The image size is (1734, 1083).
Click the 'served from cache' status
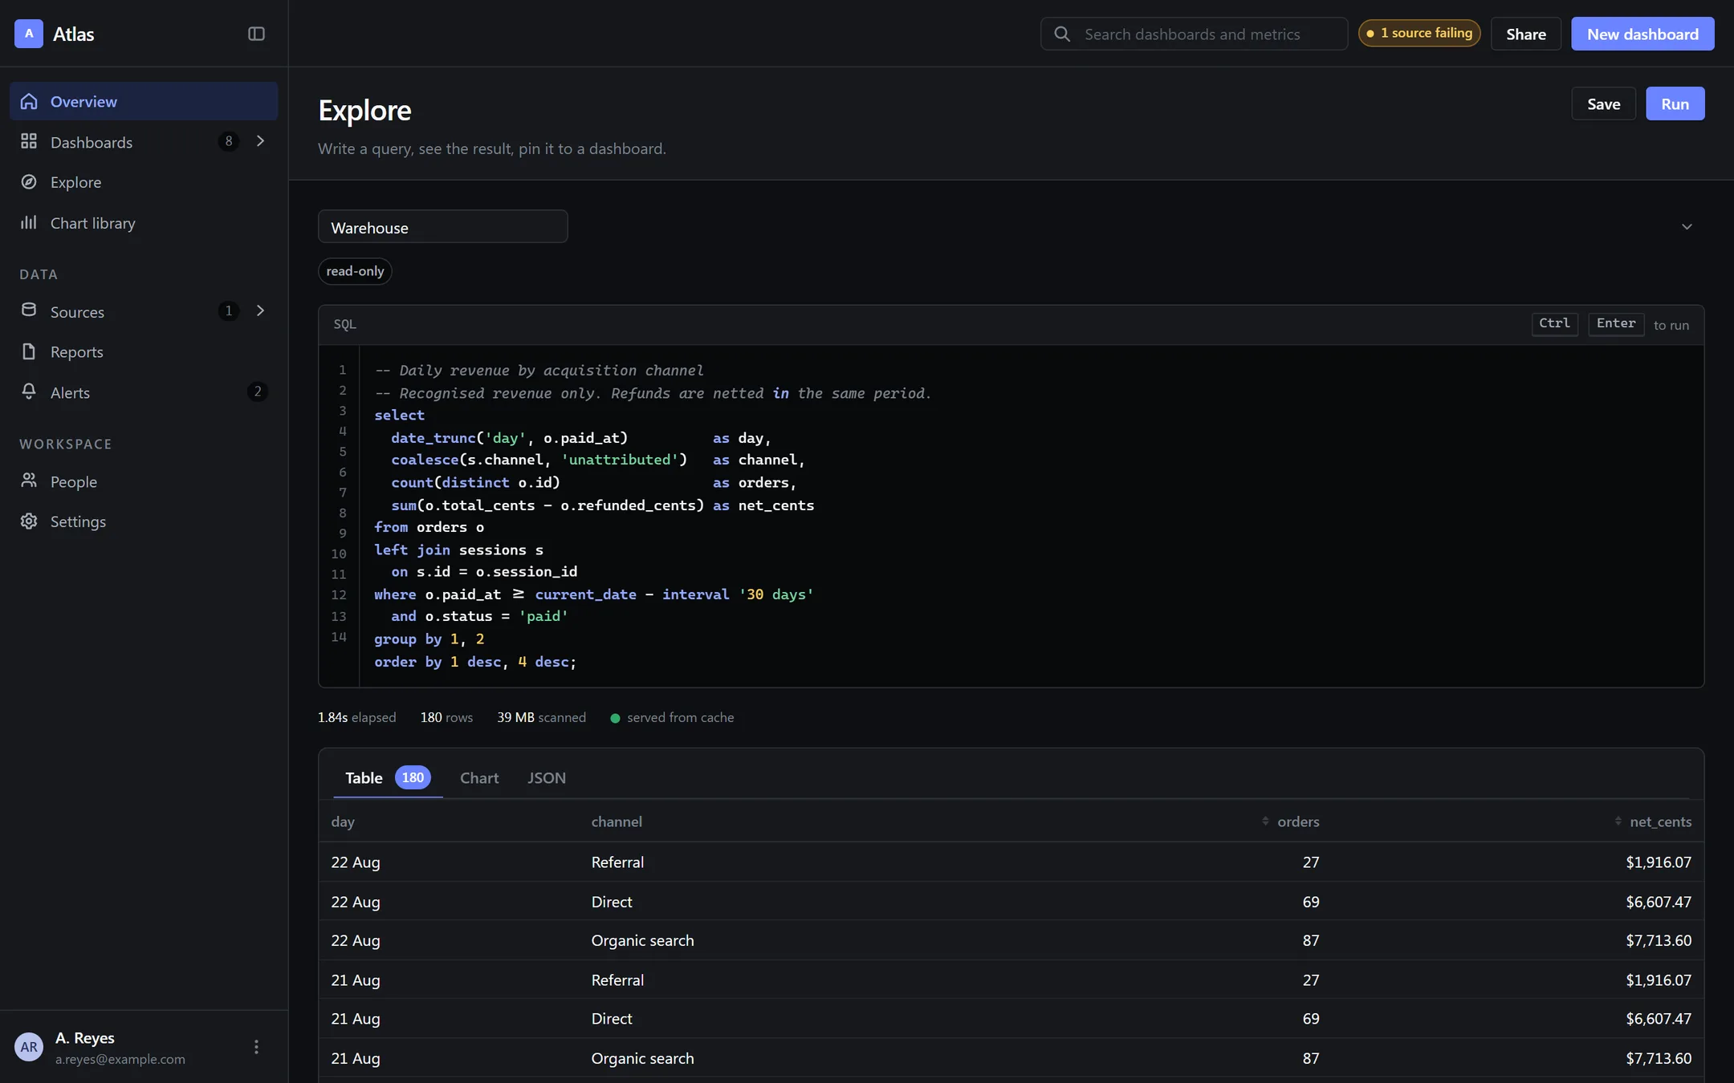pos(672,717)
